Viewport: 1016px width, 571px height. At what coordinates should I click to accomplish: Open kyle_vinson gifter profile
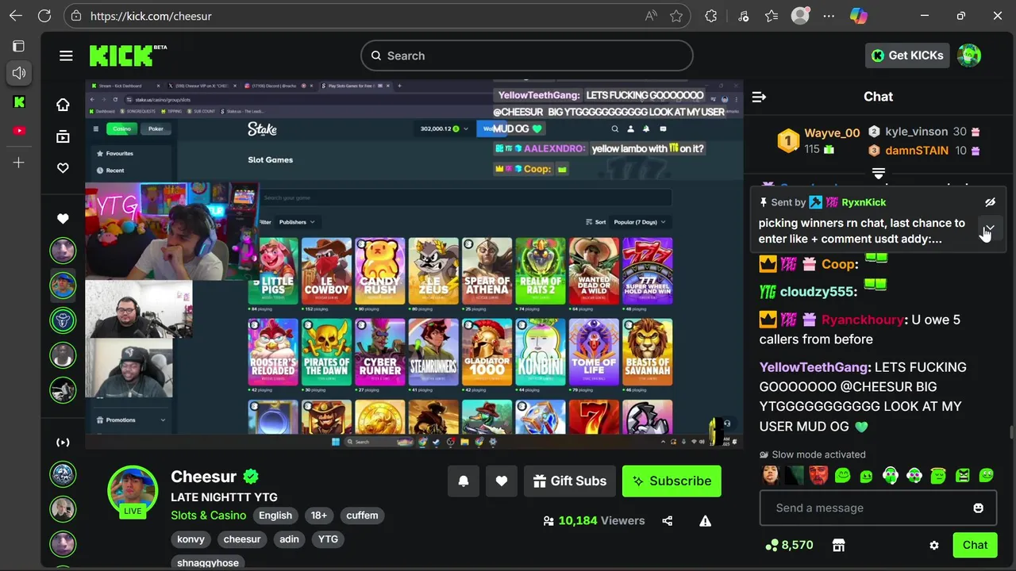916,132
